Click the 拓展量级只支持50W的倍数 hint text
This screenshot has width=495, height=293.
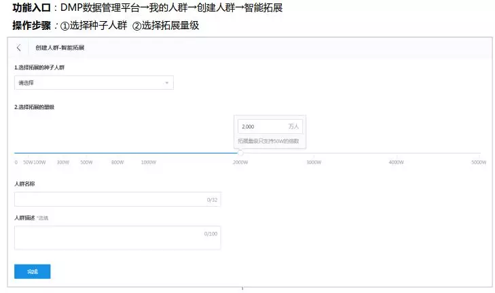coord(268,141)
